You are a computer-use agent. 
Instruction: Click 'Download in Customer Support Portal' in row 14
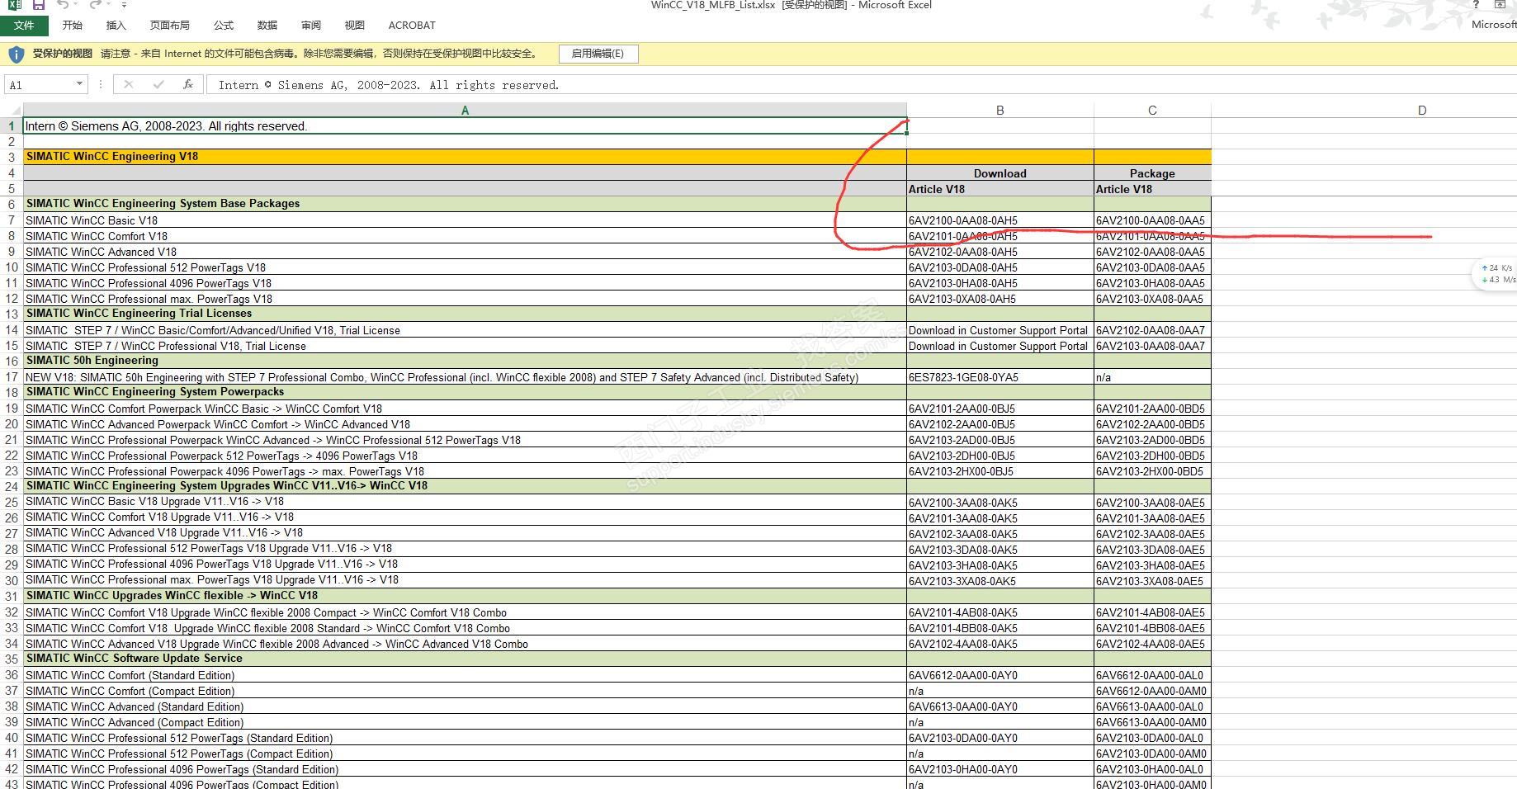[x=1000, y=330]
